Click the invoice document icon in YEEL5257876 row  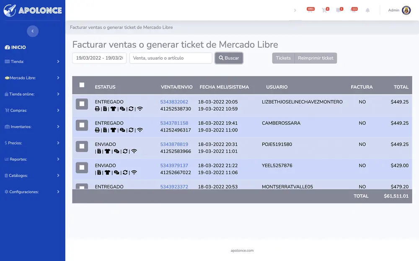click(99, 172)
